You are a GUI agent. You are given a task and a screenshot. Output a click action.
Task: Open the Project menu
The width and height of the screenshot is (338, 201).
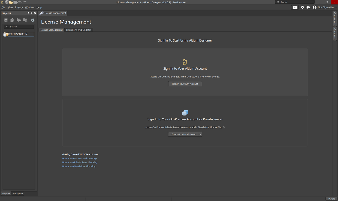coord(19,7)
